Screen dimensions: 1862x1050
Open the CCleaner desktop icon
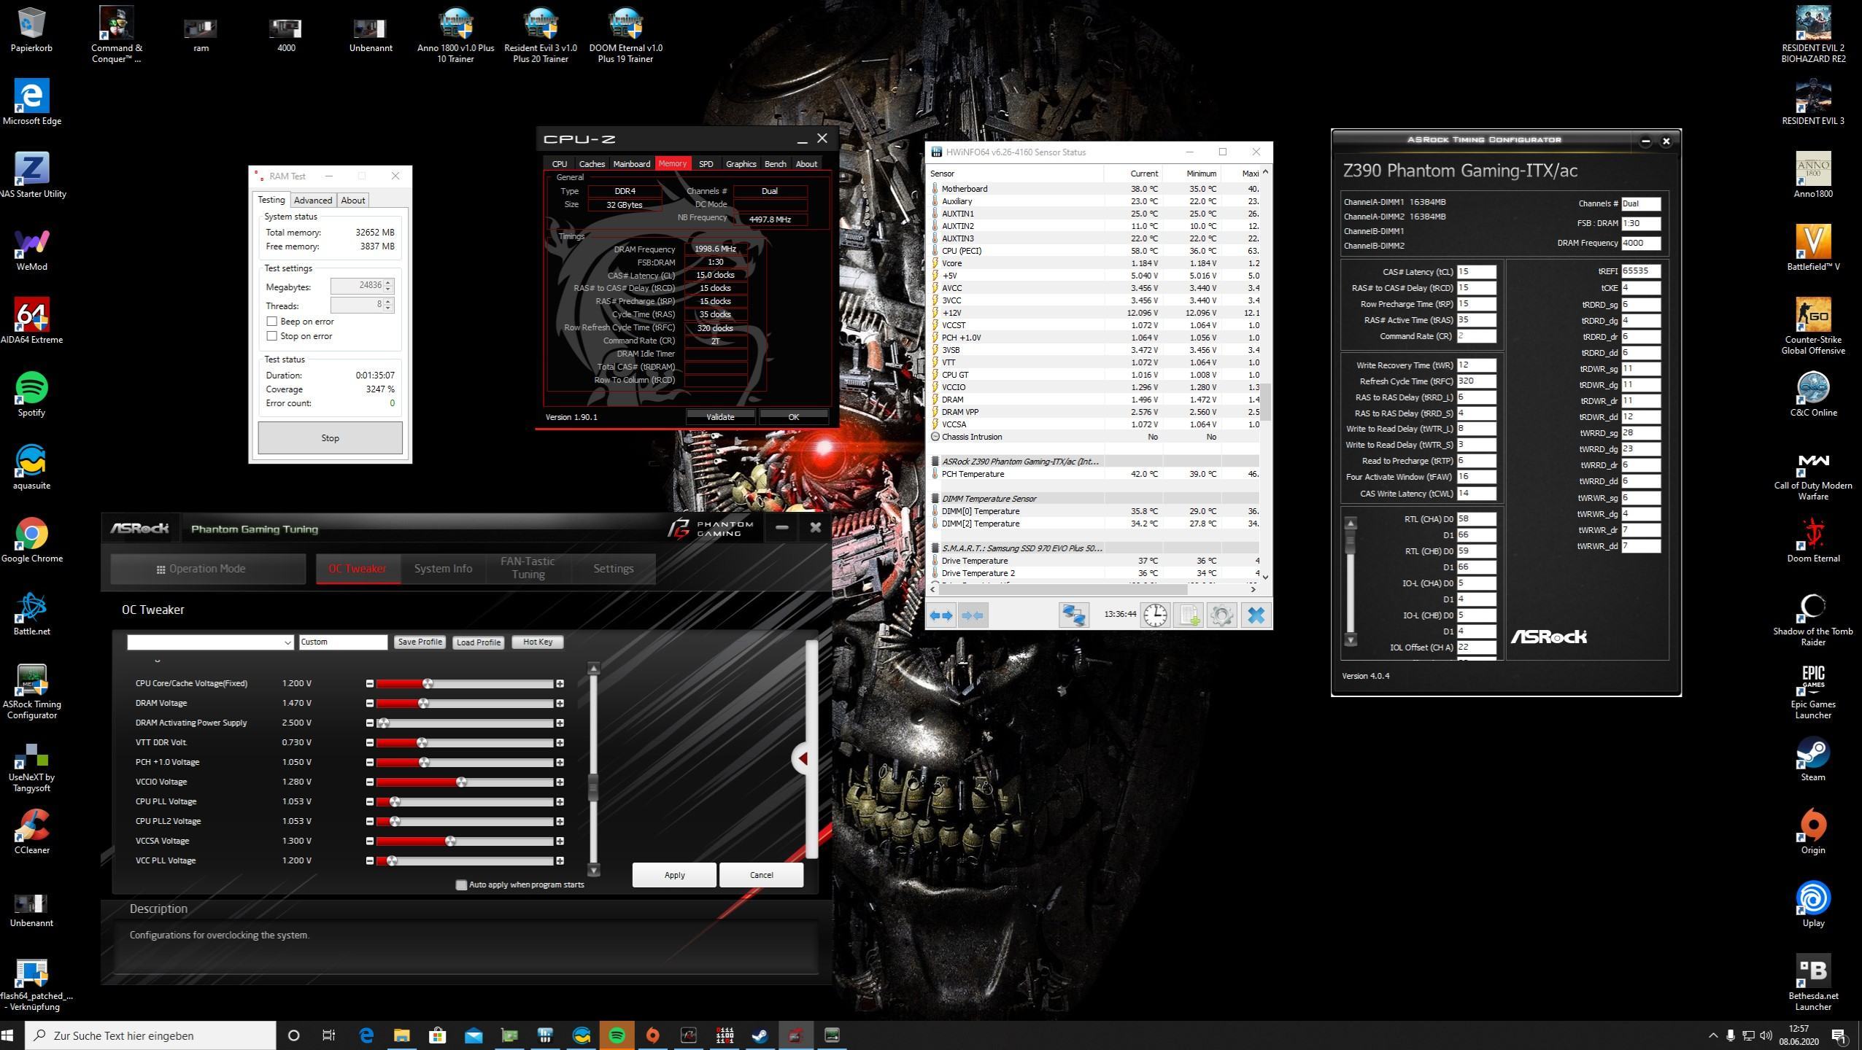click(31, 831)
